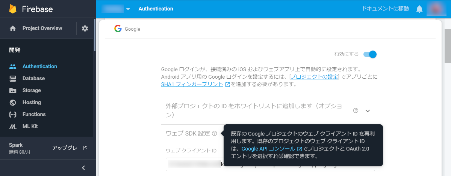Click the ML Kit icon
This screenshot has height=176, width=451.
[x=13, y=127]
